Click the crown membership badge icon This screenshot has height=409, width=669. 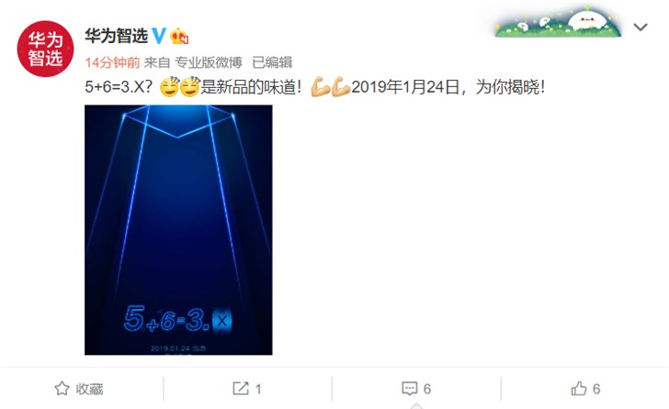pyautogui.click(x=179, y=36)
